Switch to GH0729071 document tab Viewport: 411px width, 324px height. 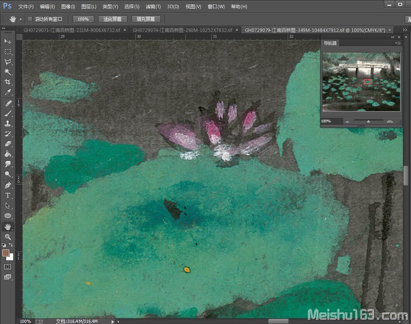click(72, 30)
